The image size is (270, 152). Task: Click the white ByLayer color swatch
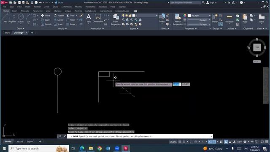tap(189, 16)
